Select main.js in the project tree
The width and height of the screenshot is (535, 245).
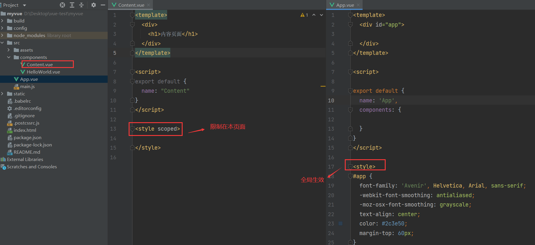tap(27, 86)
